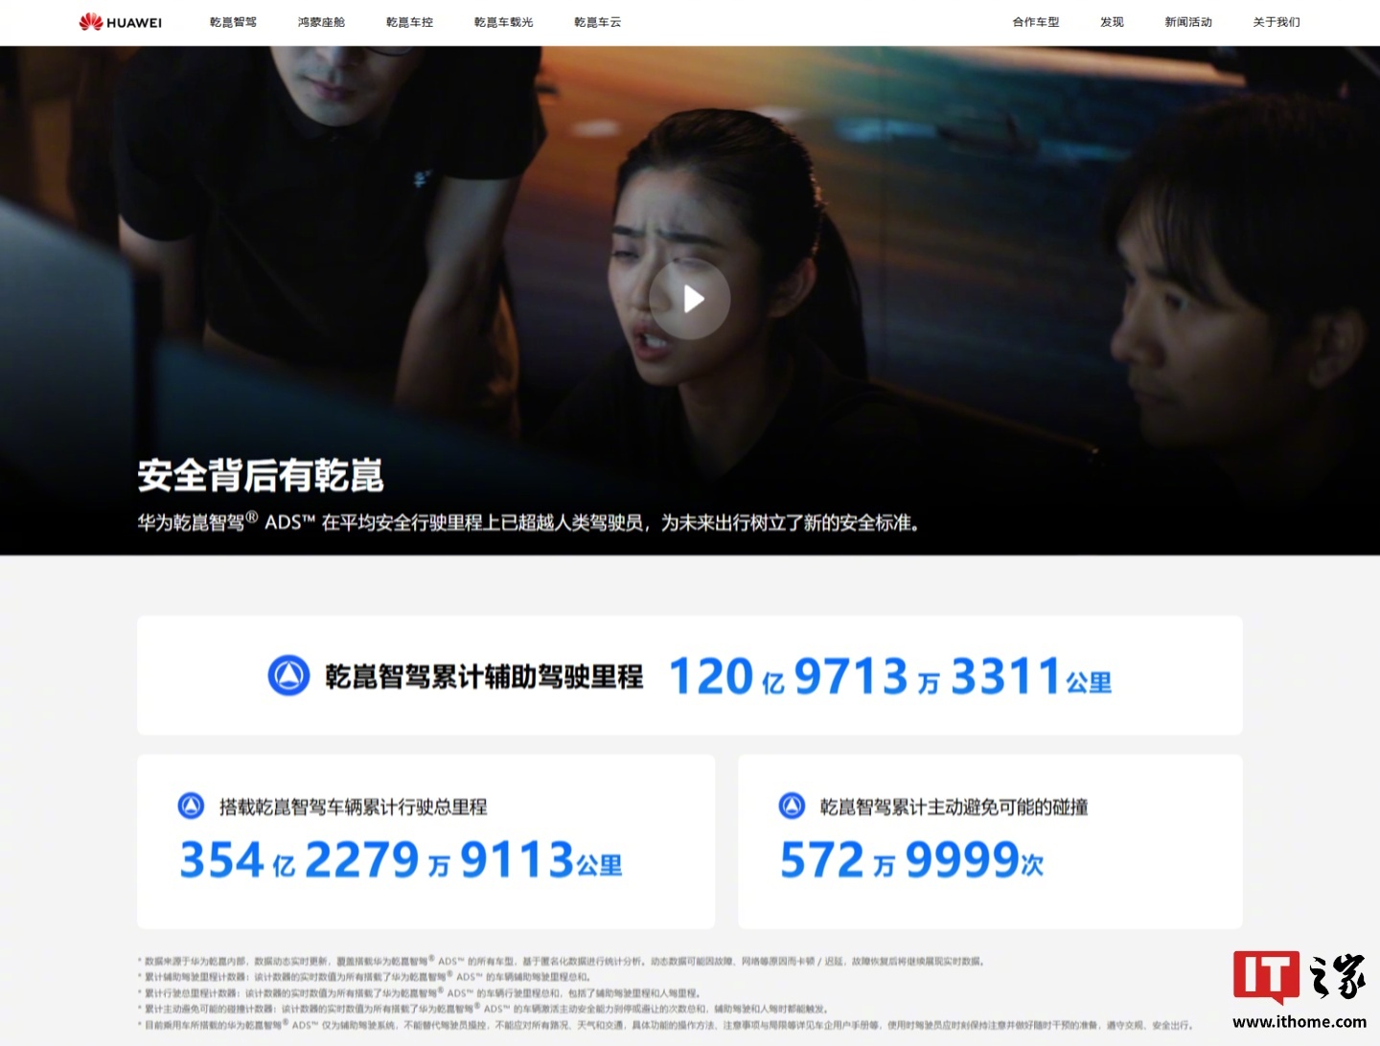The width and height of the screenshot is (1380, 1046).
Task: Open the 鸿蒙座舱 menu item
Action: (x=321, y=22)
